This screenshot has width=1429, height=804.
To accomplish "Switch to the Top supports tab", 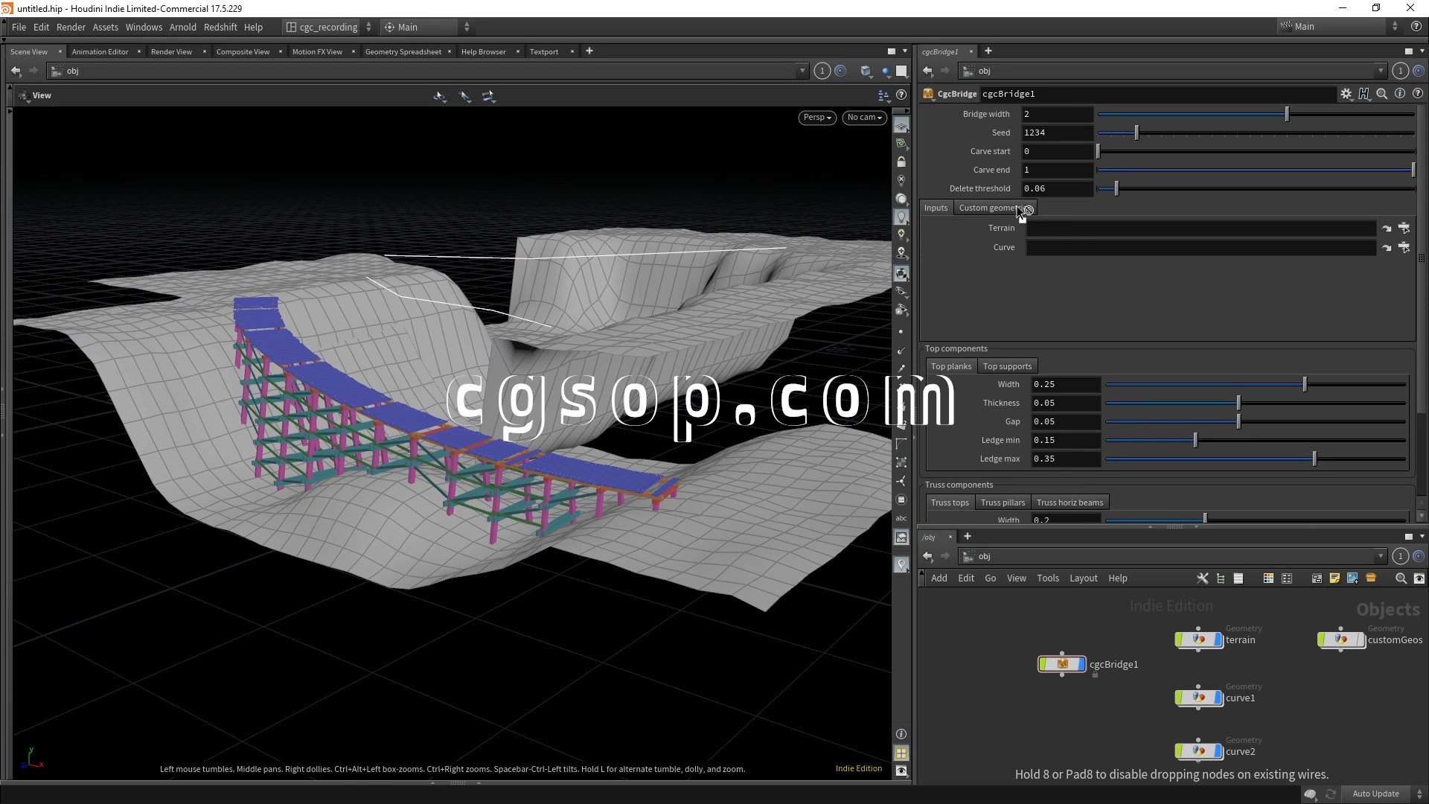I will (x=1007, y=366).
